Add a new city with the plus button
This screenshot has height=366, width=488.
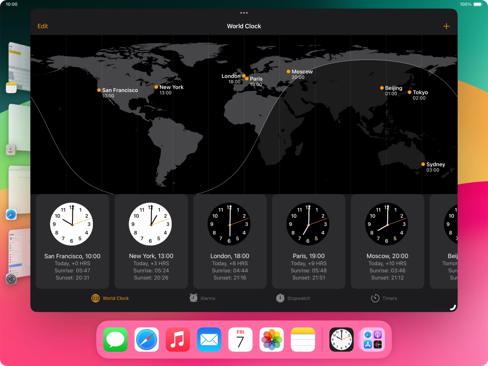tap(446, 26)
